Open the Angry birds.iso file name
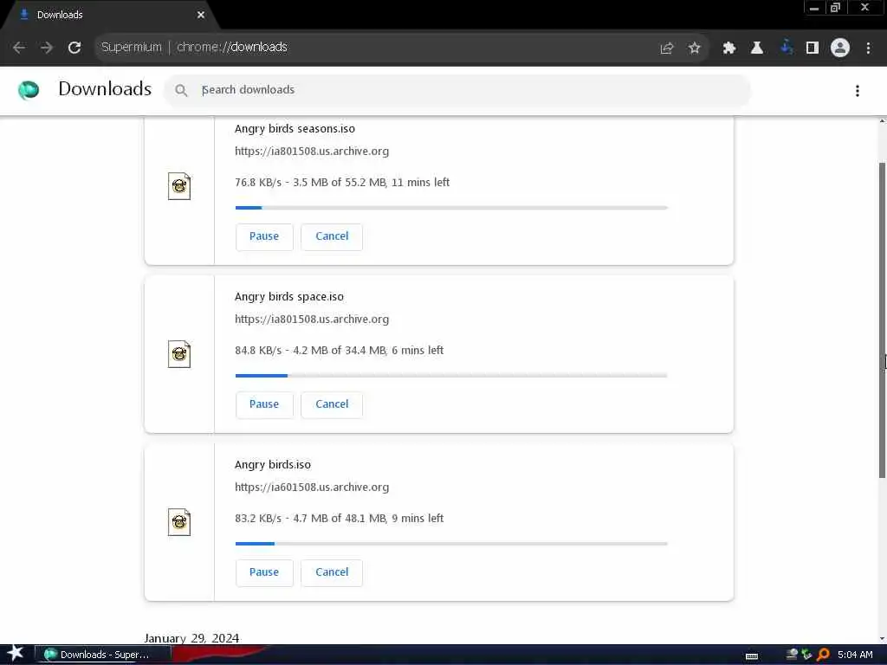Screen dimensions: 887x665 click(273, 465)
